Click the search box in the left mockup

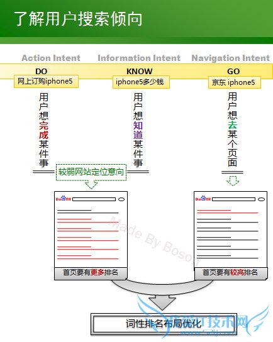coord(94,199)
